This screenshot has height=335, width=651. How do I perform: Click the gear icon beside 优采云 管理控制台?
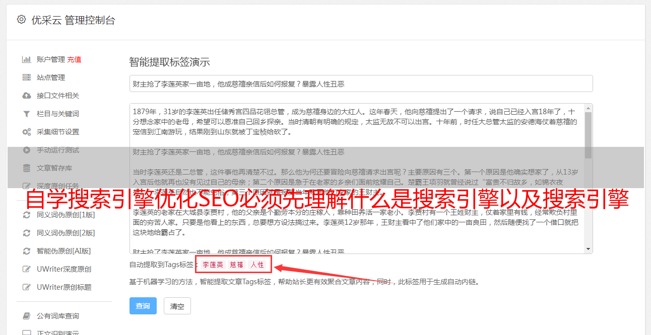point(21,20)
